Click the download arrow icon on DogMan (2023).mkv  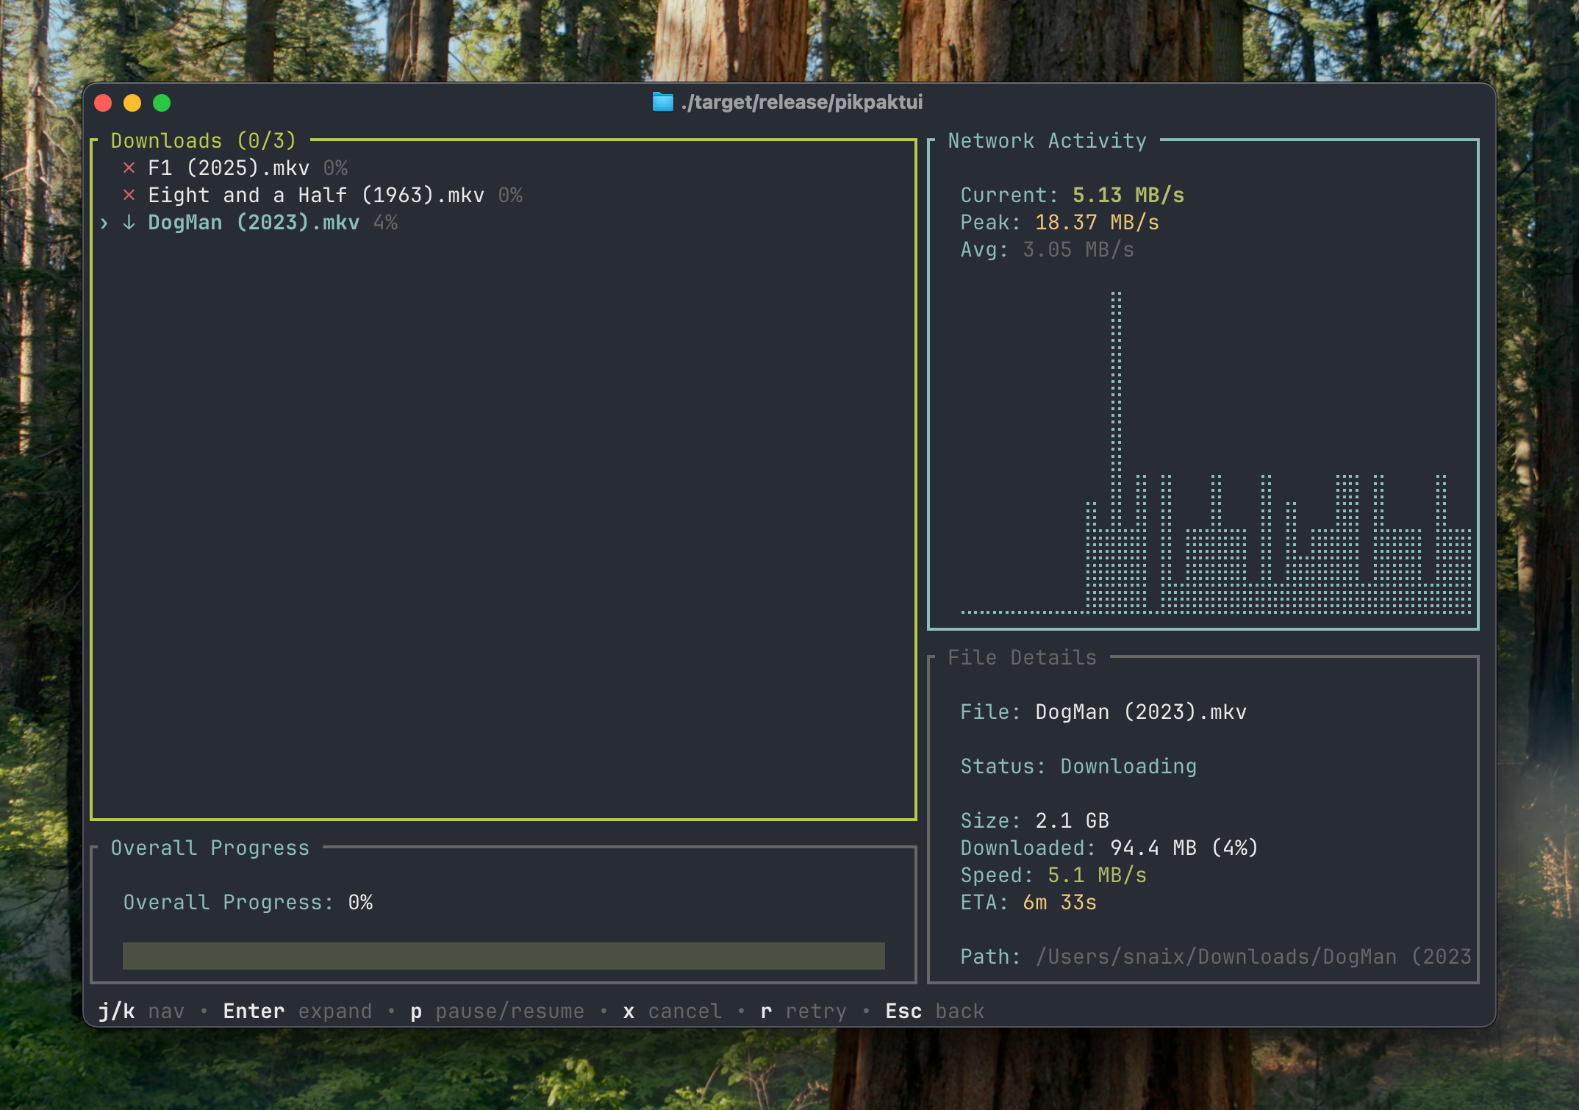129,222
